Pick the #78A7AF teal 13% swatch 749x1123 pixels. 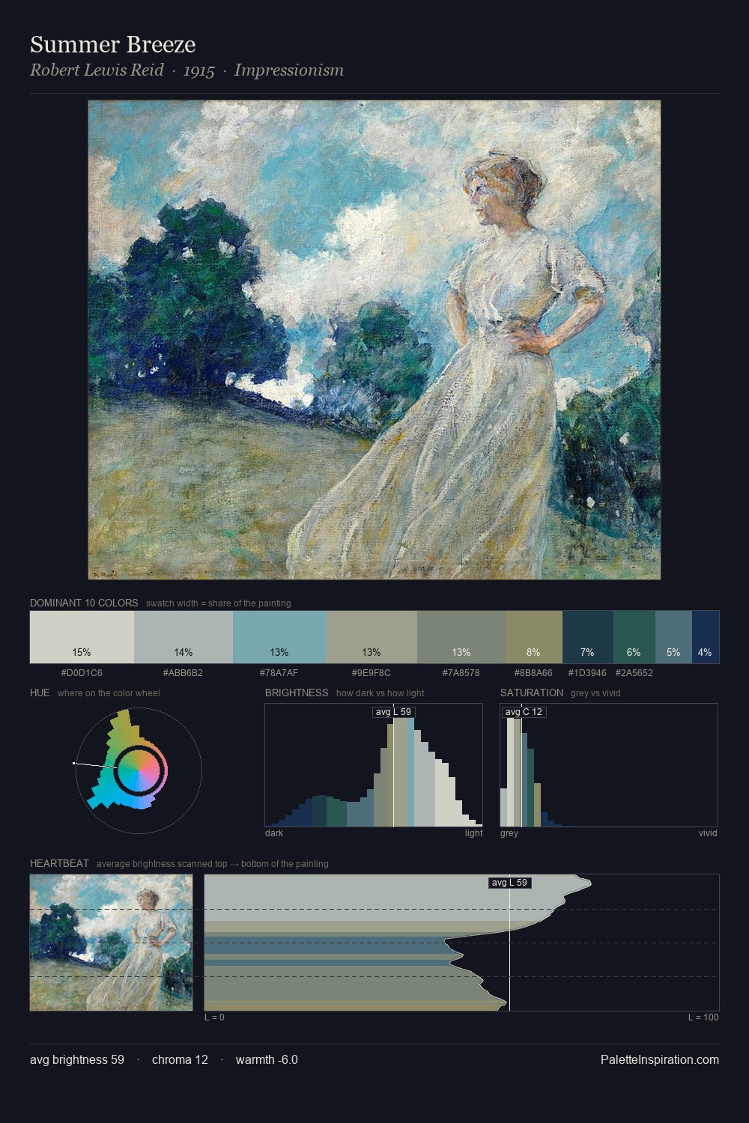(x=279, y=637)
